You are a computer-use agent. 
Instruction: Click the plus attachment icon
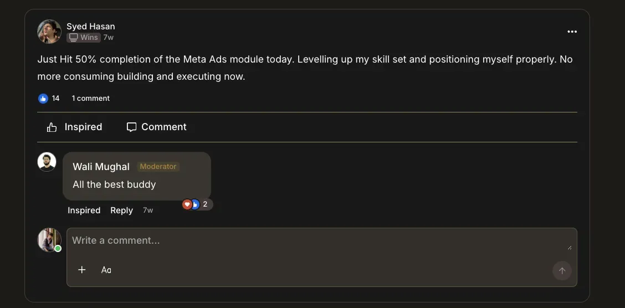[82, 270]
